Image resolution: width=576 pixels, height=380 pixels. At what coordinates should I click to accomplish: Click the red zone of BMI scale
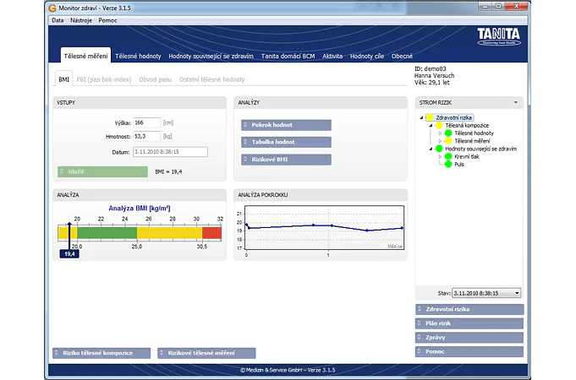point(211,231)
